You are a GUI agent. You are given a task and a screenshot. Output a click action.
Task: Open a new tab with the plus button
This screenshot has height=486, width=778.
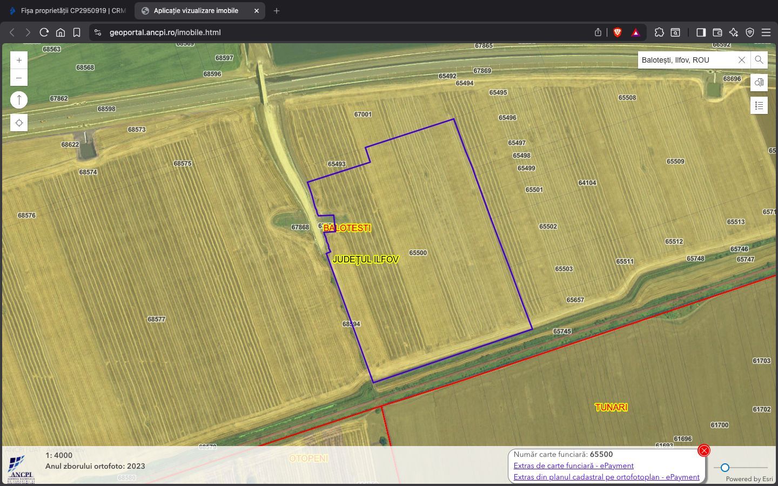[x=276, y=11]
